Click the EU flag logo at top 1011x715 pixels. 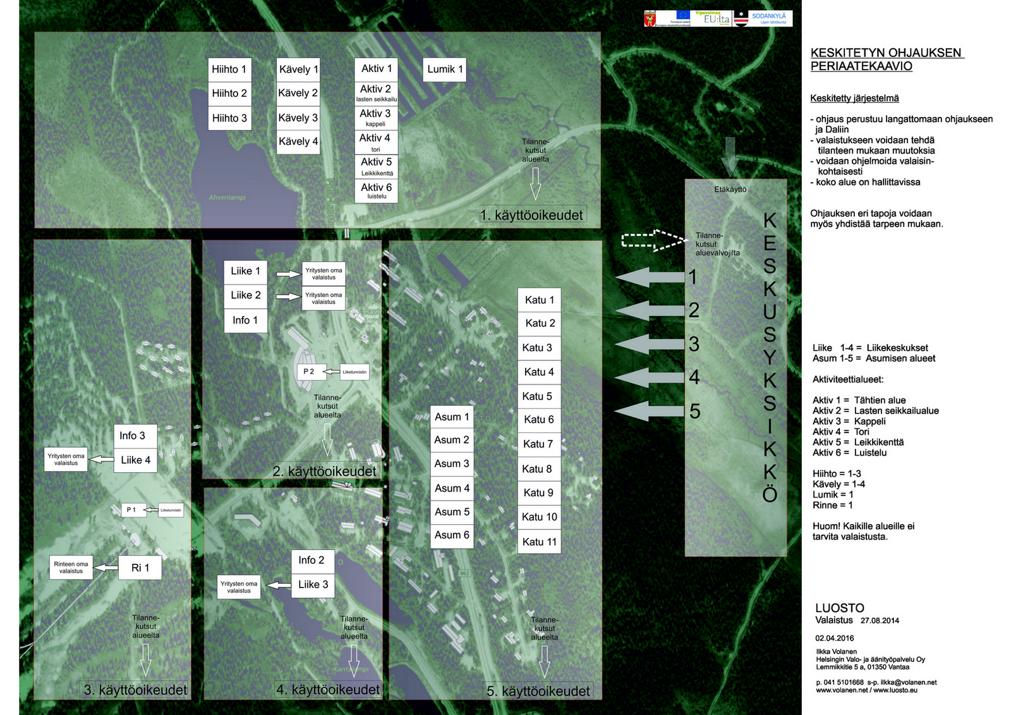point(682,15)
